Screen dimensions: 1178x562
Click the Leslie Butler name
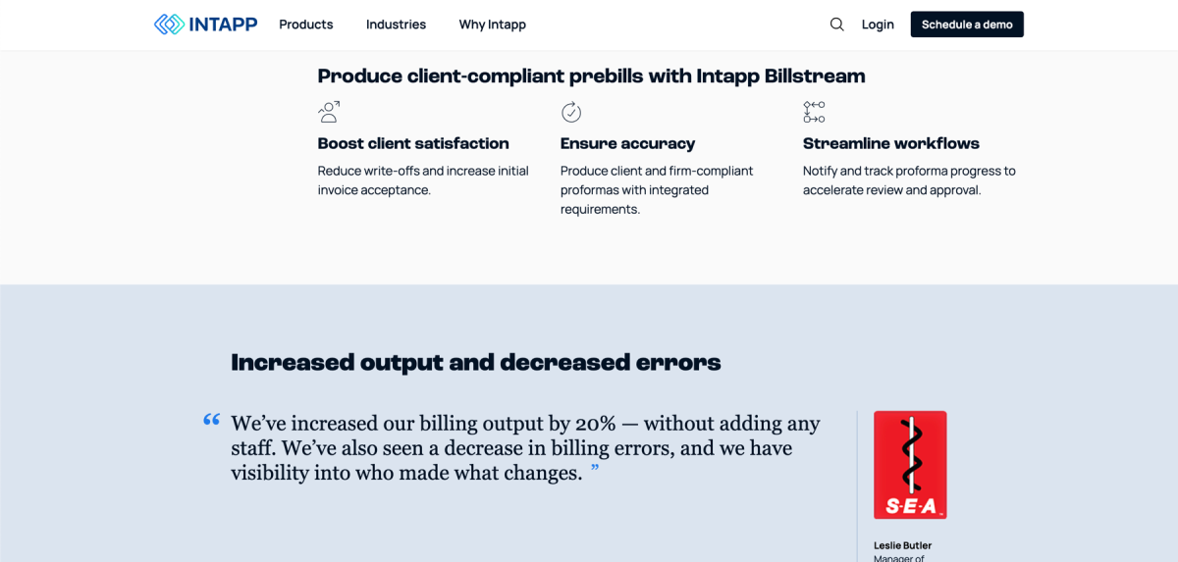pos(903,545)
